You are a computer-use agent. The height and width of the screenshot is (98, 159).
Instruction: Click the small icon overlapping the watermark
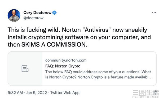(x=155, y=92)
